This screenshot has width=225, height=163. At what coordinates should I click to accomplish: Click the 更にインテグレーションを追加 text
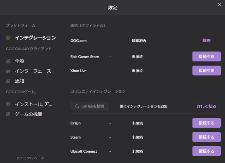tap(144, 106)
